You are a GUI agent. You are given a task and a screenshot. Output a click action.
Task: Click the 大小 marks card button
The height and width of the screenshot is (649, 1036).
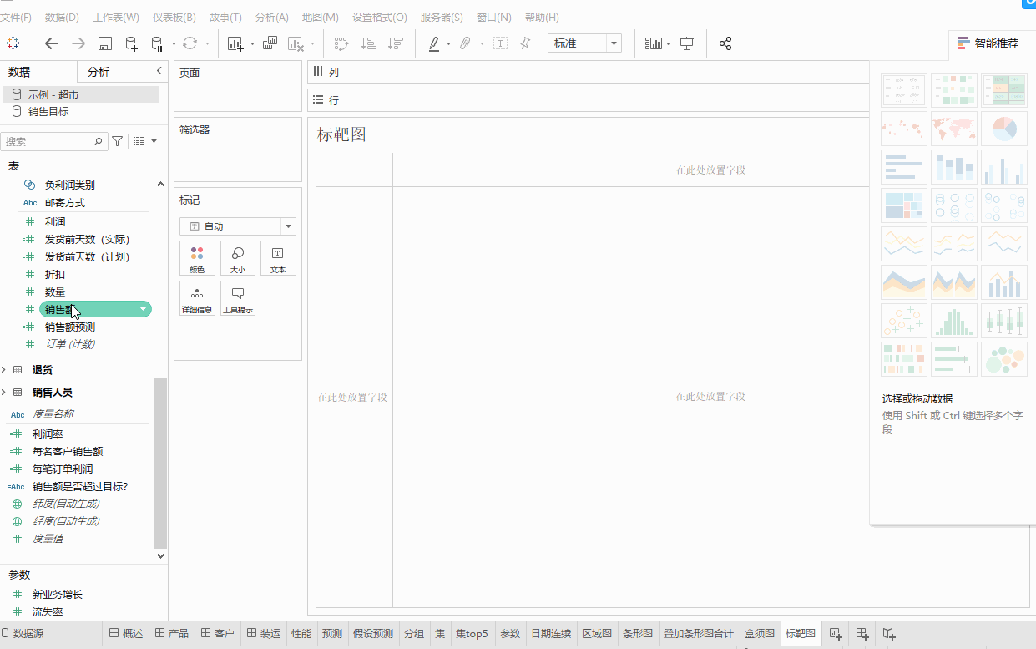[238, 258]
